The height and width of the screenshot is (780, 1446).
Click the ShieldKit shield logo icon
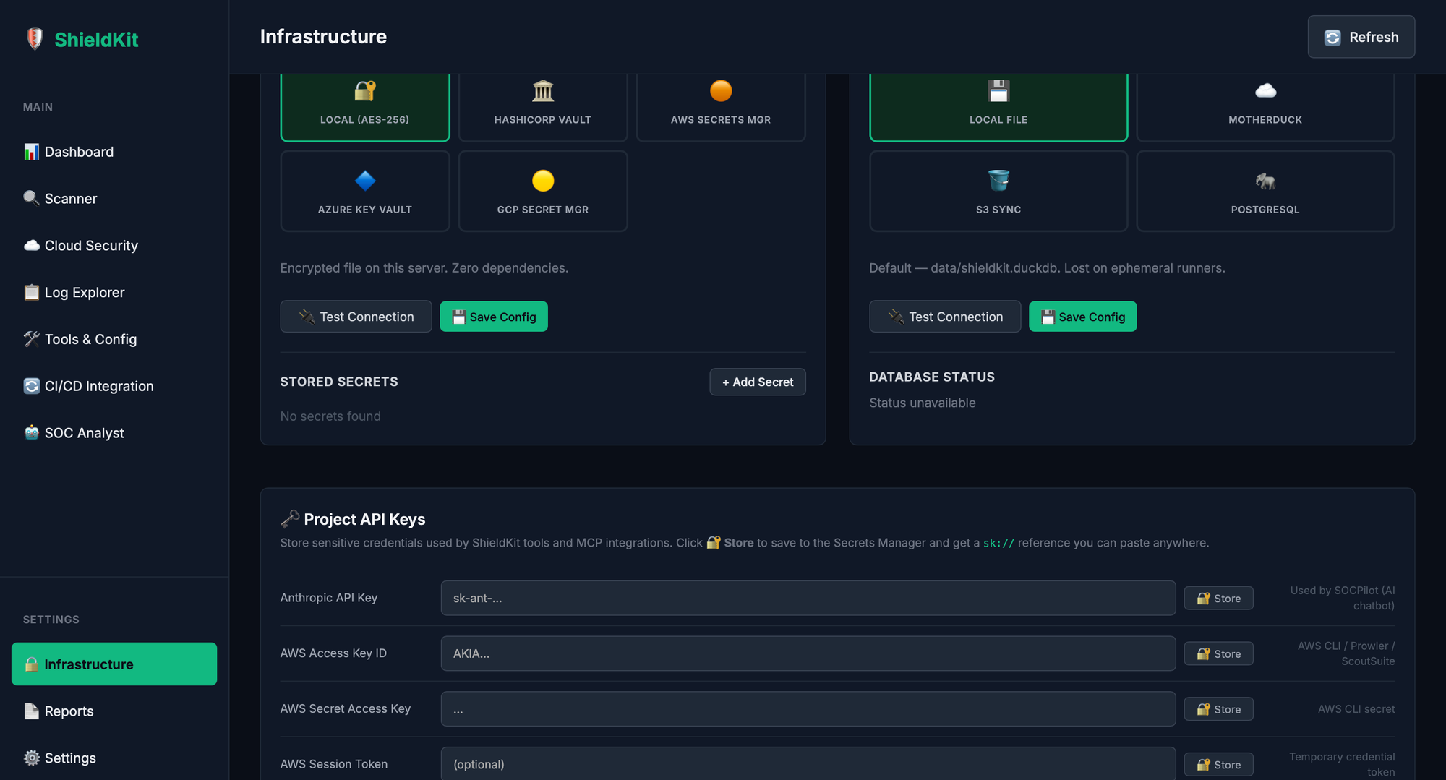(x=34, y=39)
